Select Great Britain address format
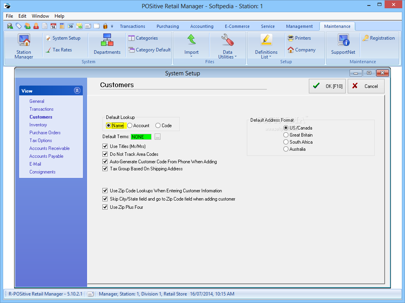The width and height of the screenshot is (405, 303). (286, 135)
